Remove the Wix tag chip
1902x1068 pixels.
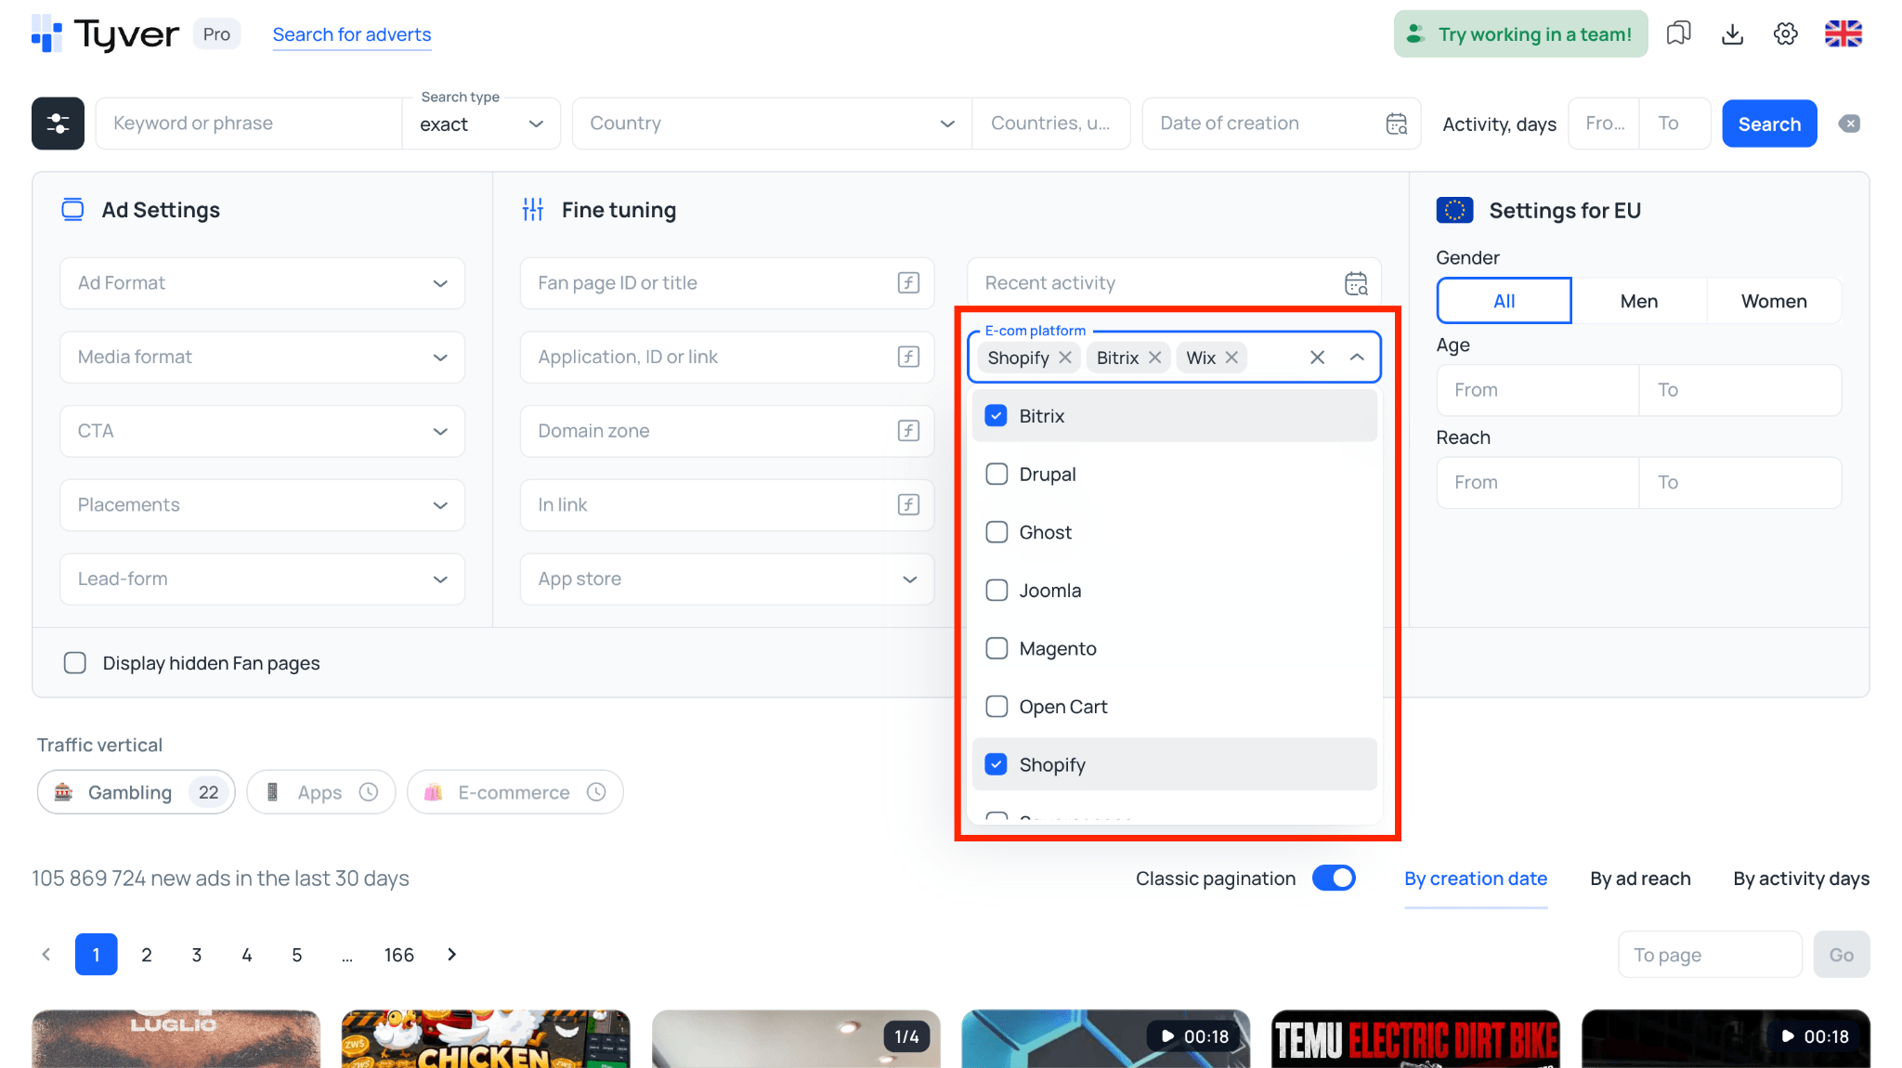coord(1231,358)
